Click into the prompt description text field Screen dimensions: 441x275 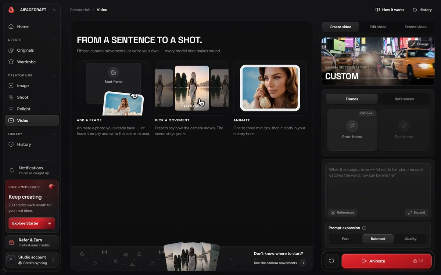point(378,185)
